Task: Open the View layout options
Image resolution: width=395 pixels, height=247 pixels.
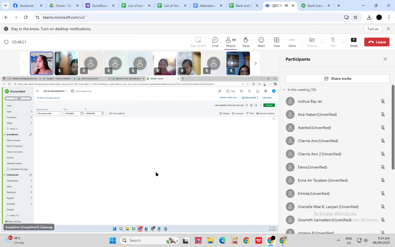Action: click(276, 42)
